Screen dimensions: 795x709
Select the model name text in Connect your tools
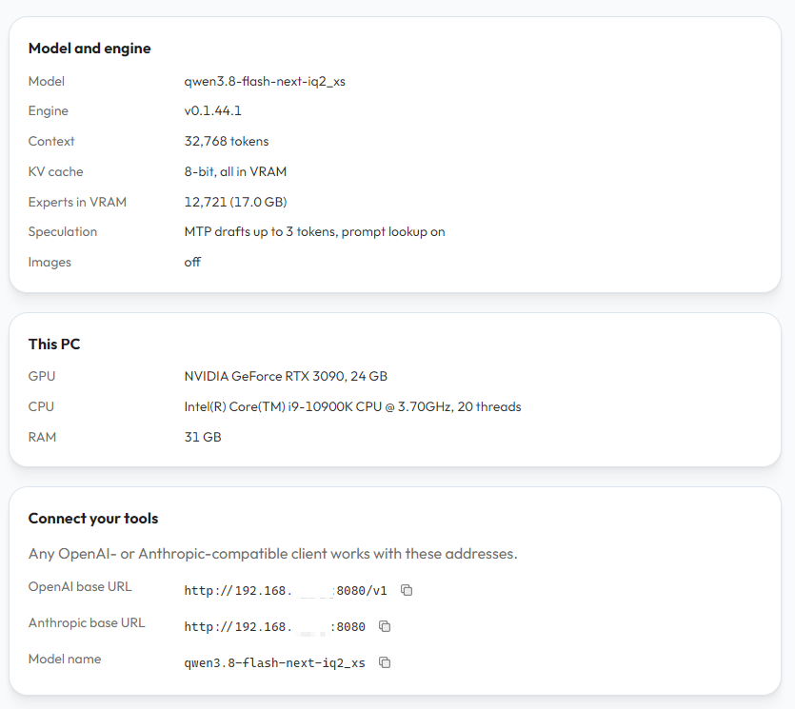275,663
